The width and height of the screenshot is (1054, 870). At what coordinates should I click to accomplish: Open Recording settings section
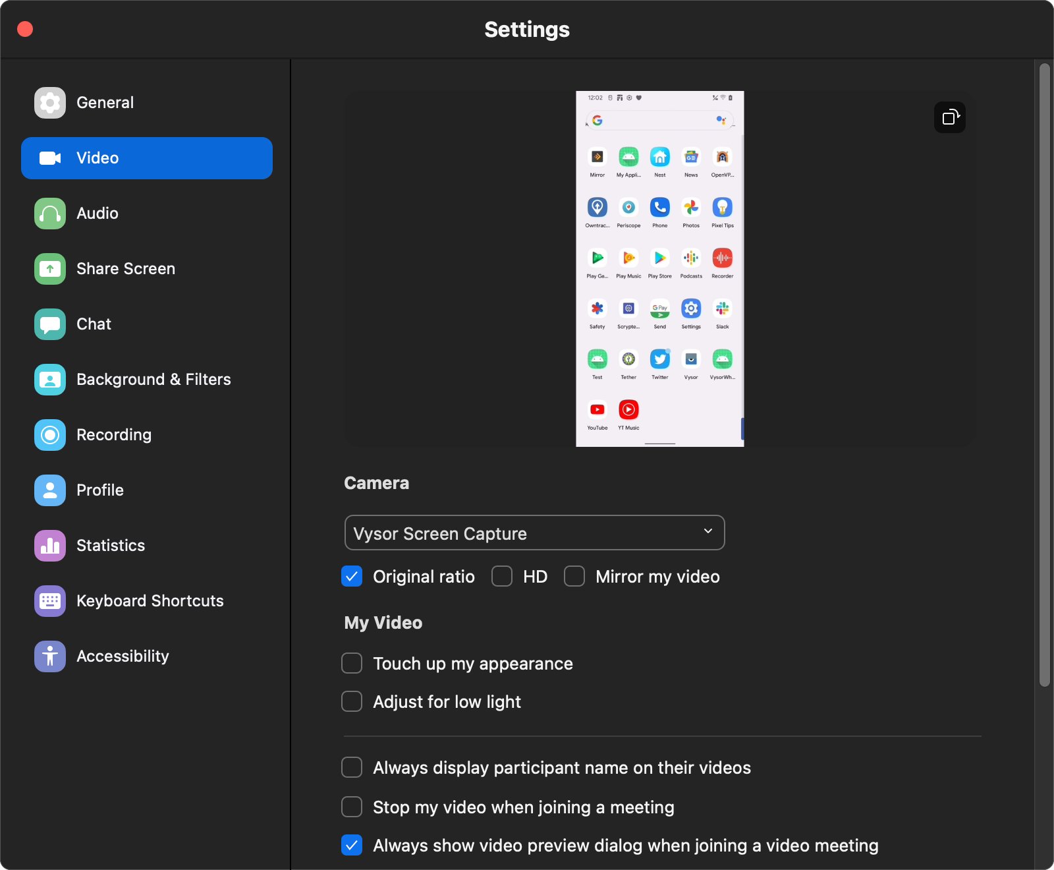pyautogui.click(x=147, y=435)
